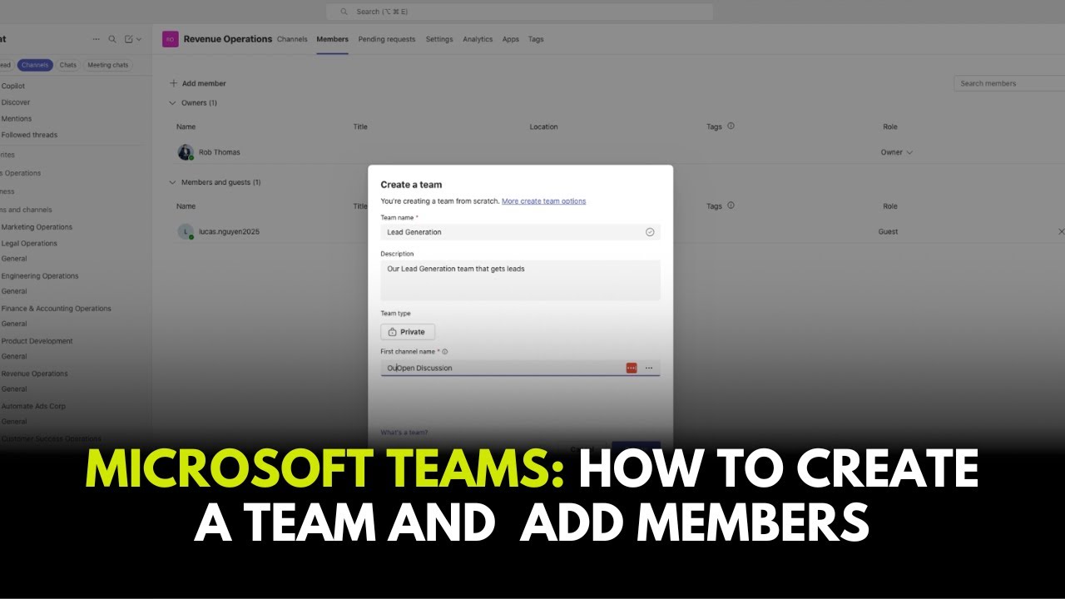Select the Legal Operations team
This screenshot has width=1065, height=599.
pos(29,244)
